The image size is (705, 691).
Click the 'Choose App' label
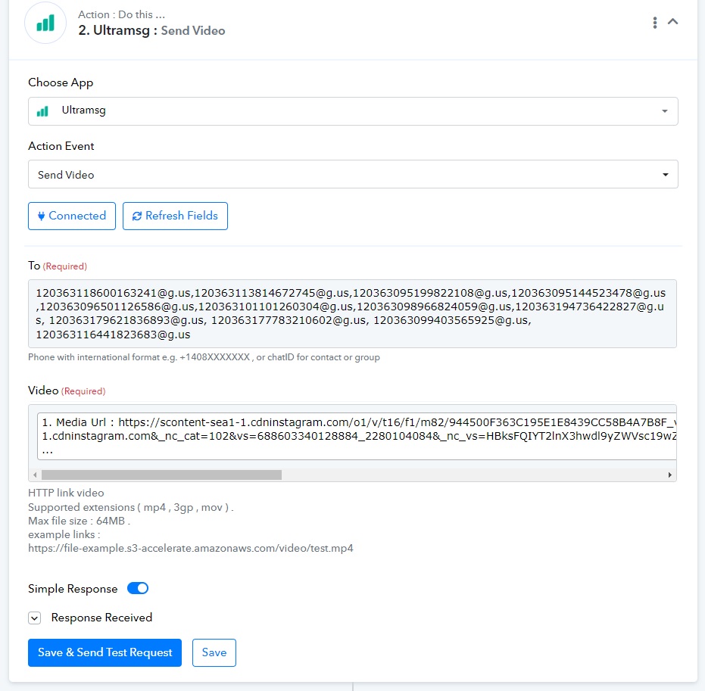(x=61, y=82)
